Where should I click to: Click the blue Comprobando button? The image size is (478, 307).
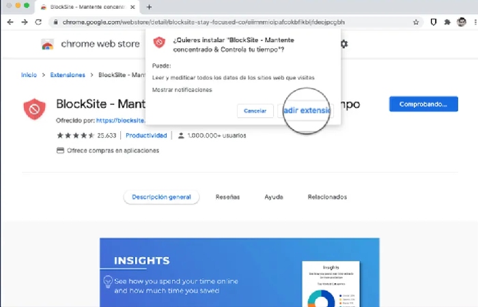(x=423, y=104)
